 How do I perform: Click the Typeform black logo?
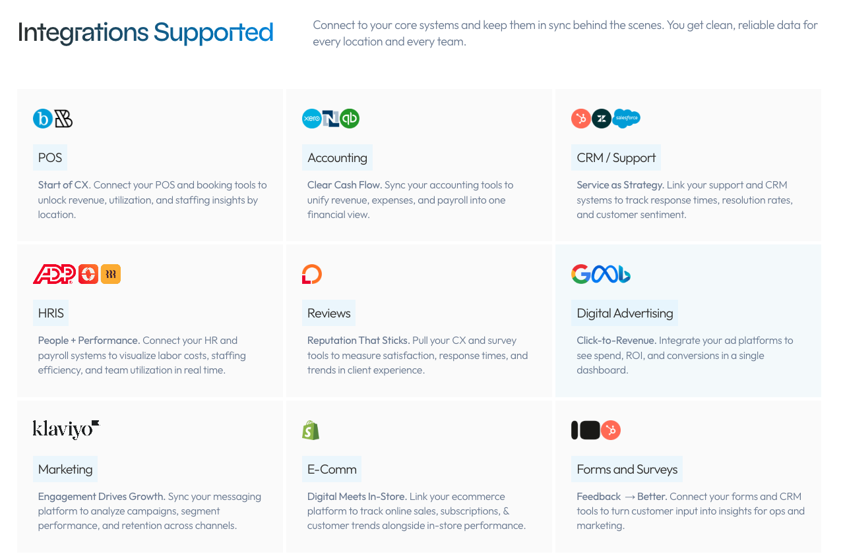coord(586,430)
